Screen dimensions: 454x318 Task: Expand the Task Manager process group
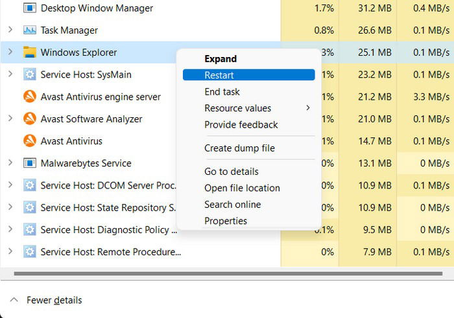pos(10,30)
